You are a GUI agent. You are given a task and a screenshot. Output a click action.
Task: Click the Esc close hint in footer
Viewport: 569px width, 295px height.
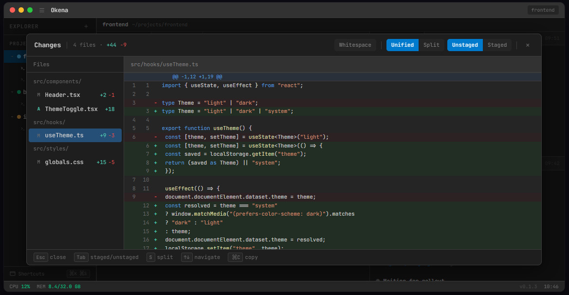41,257
